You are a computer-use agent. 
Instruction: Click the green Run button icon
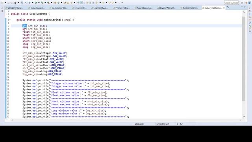(36, 3)
